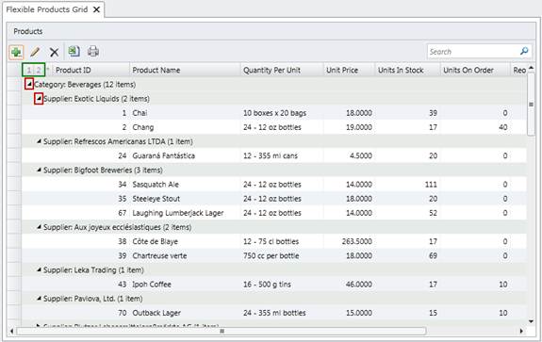Collapse the Category: Beverages group

pyautogui.click(x=29, y=84)
